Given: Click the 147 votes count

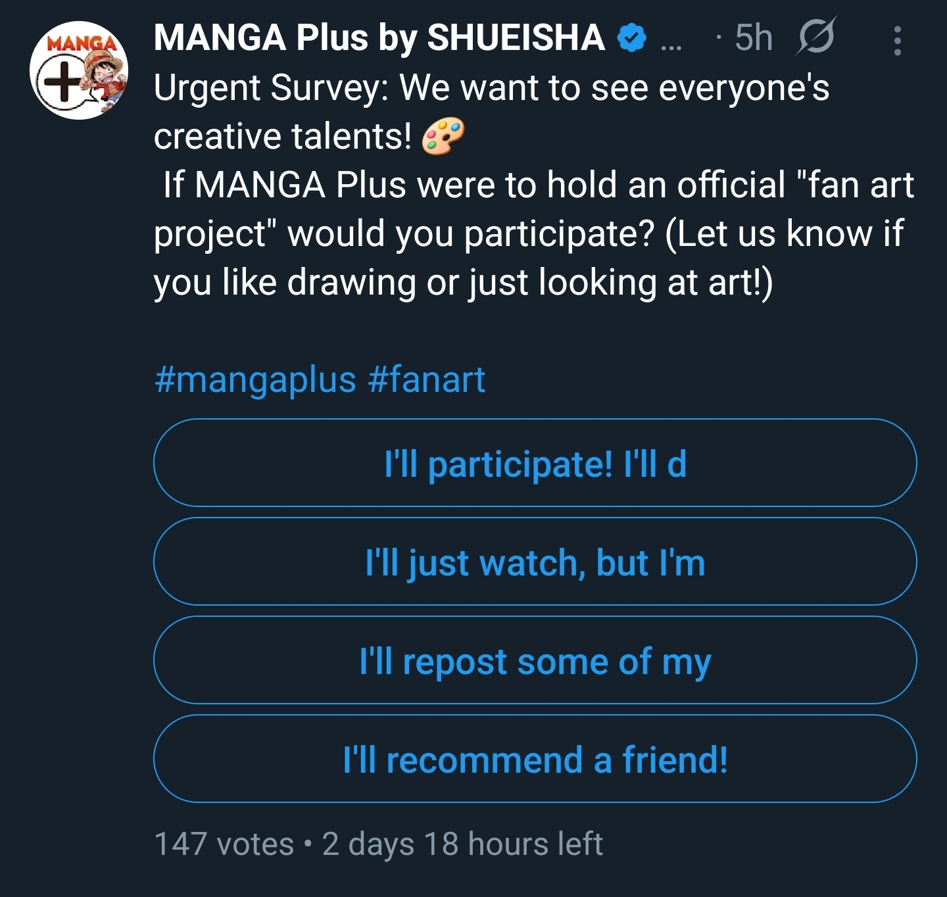Looking at the screenshot, I should click(x=224, y=844).
